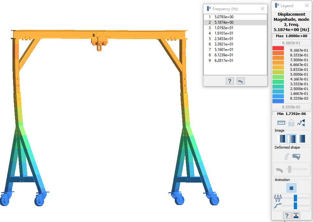
Task: Click the ruler scale icon in Legend
Action: pos(281,123)
